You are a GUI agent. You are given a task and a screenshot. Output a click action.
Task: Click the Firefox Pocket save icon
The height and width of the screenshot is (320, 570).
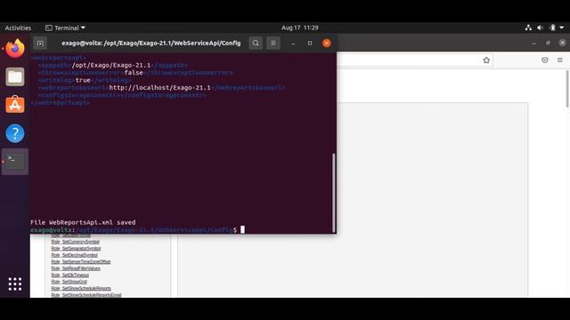pos(544,60)
